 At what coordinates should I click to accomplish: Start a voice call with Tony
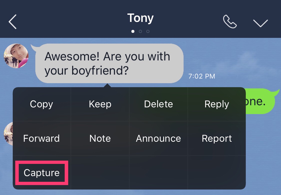pyautogui.click(x=230, y=22)
